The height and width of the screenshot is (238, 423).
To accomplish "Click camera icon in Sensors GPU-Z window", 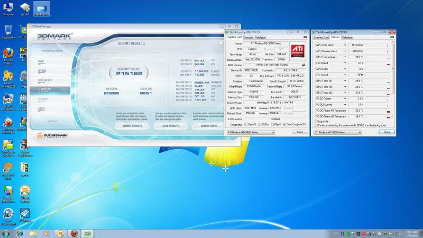I will coord(392,37).
